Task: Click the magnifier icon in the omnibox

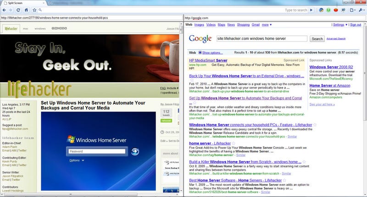Action: click(x=40, y=10)
